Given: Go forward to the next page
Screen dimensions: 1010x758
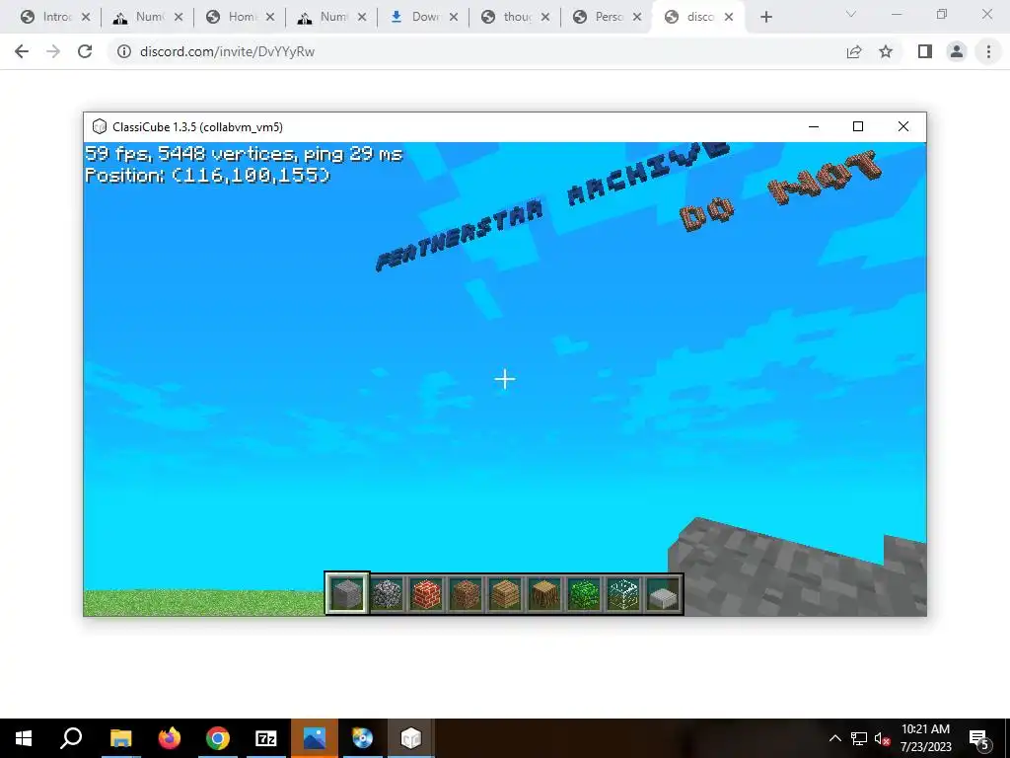Looking at the screenshot, I should [x=53, y=51].
